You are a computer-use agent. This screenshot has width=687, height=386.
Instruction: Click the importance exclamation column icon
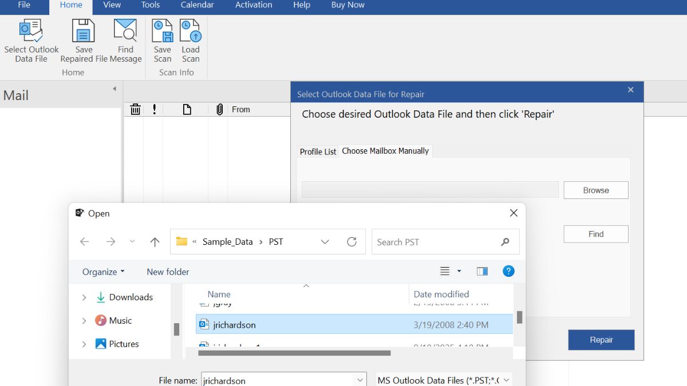155,109
